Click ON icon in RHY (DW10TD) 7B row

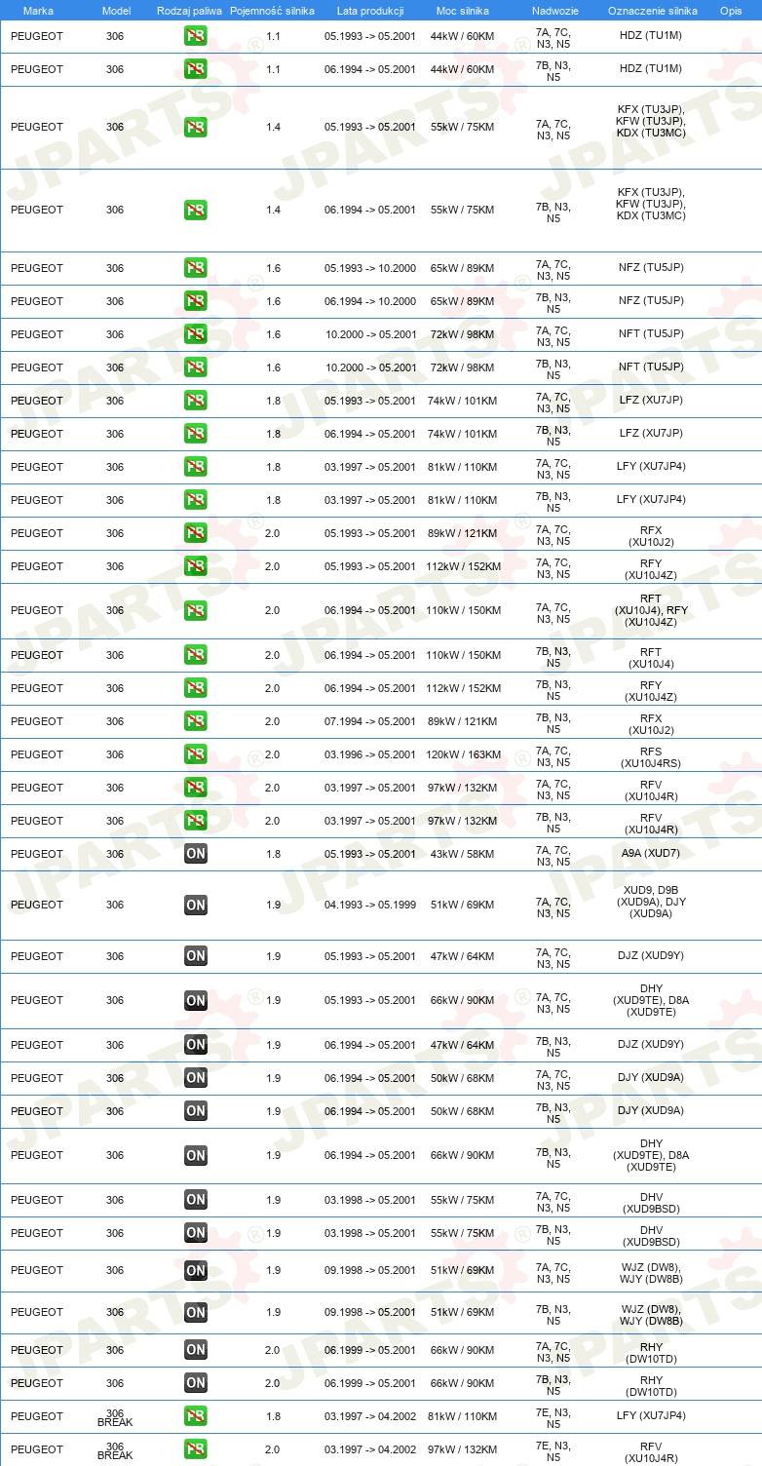click(x=196, y=1383)
